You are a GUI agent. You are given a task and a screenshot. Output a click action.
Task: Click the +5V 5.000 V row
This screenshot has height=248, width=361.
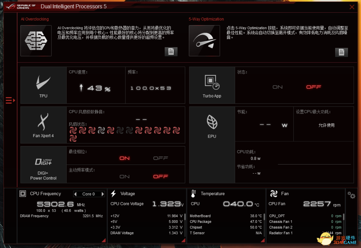tap(146, 222)
